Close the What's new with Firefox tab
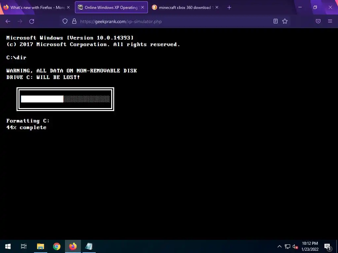 [68, 7]
